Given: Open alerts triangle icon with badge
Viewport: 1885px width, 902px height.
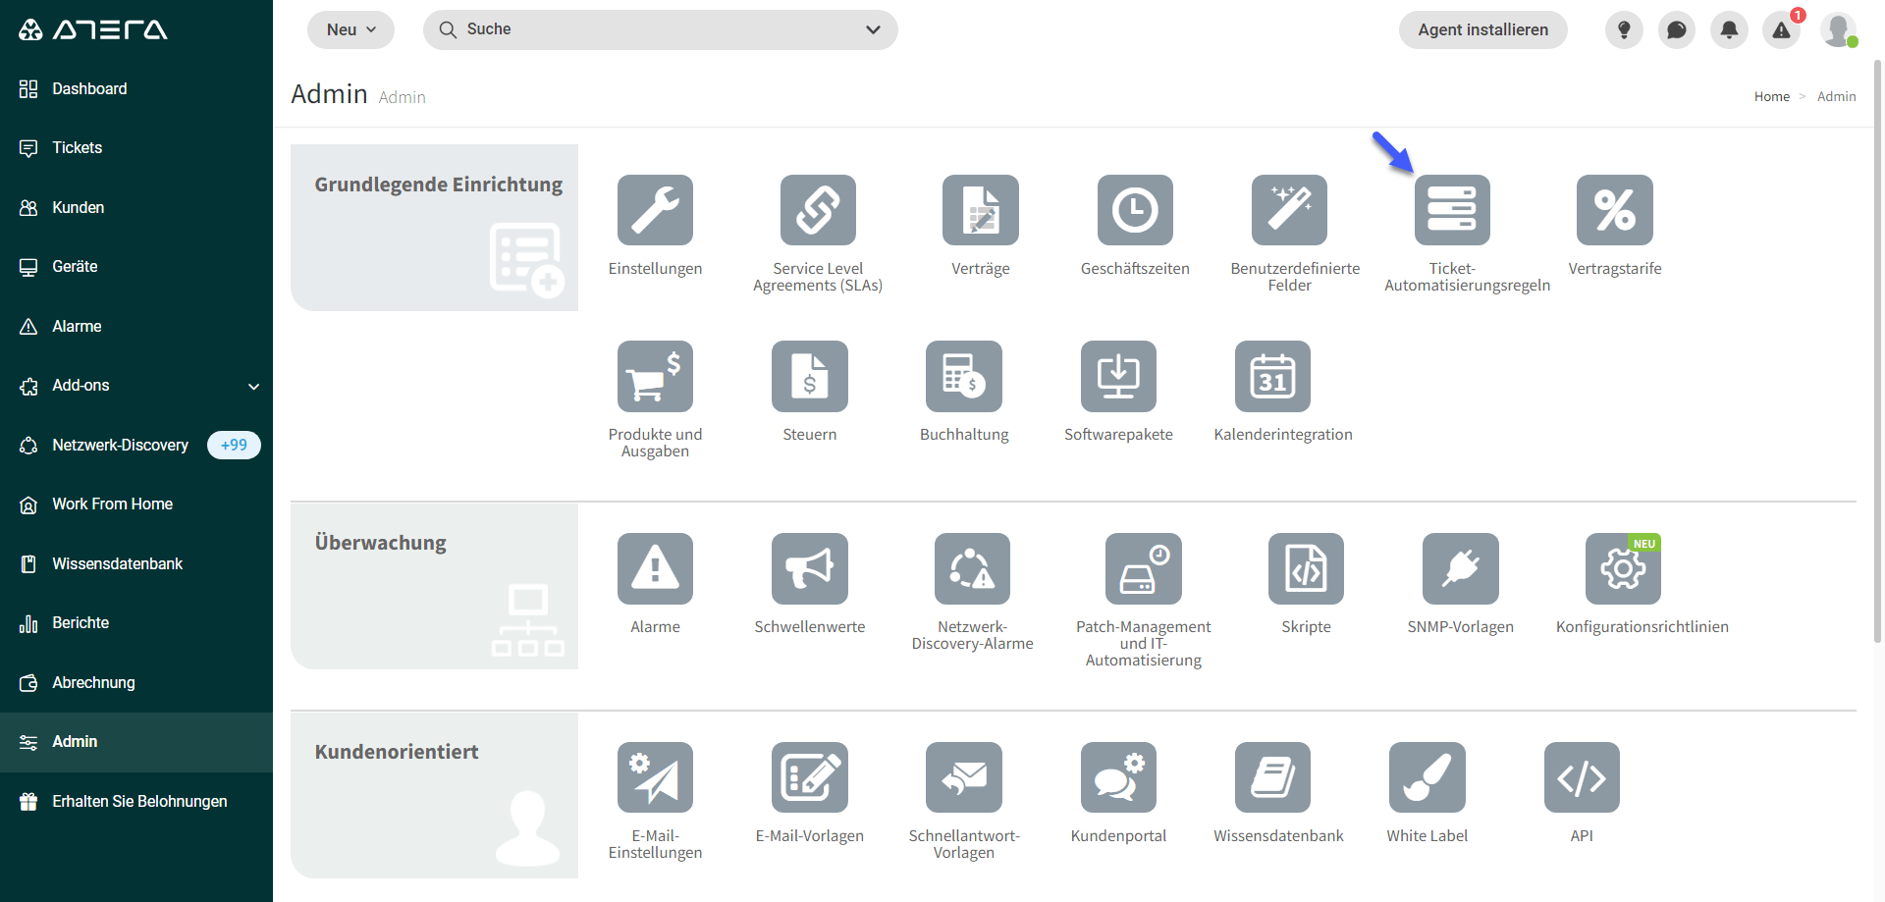Looking at the screenshot, I should (x=1782, y=29).
